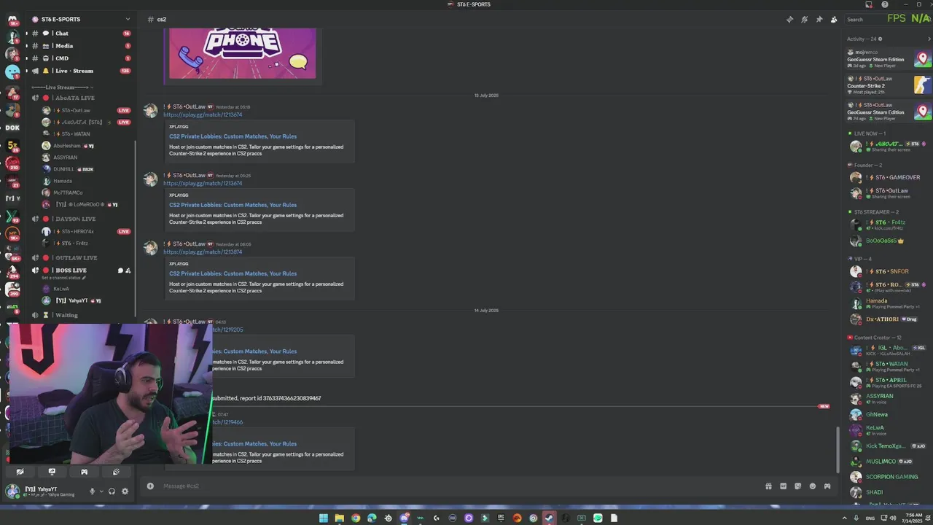933x525 pixels.
Task: Set a channel status link
Action: click(x=63, y=278)
